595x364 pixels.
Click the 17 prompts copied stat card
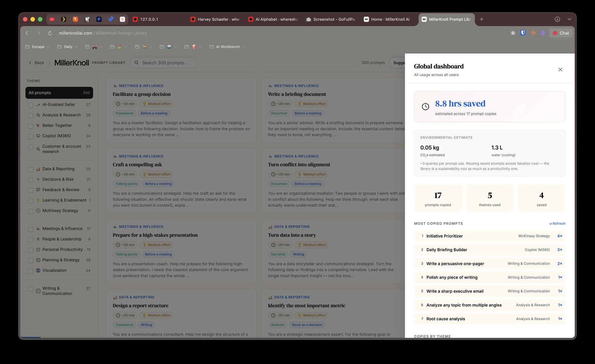(438, 198)
